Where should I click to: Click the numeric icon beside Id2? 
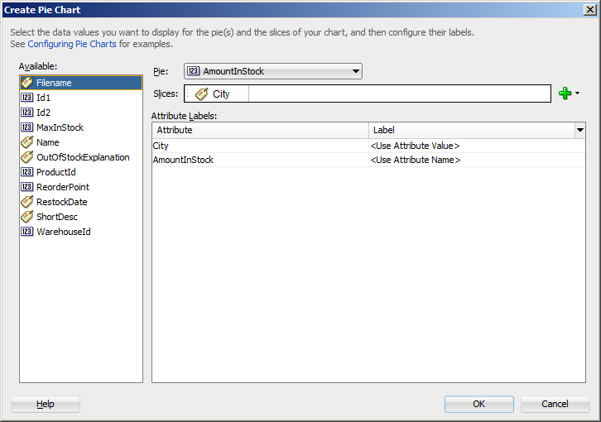click(x=26, y=113)
